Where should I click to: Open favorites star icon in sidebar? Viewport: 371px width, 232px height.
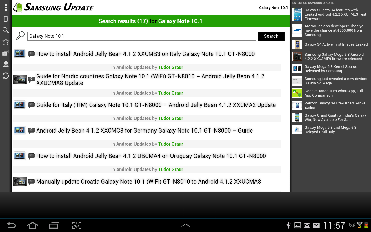point(6,41)
